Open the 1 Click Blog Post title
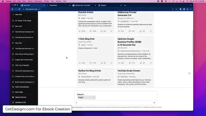Image resolution: width=206 pixels, height=116 pixels. [86, 39]
